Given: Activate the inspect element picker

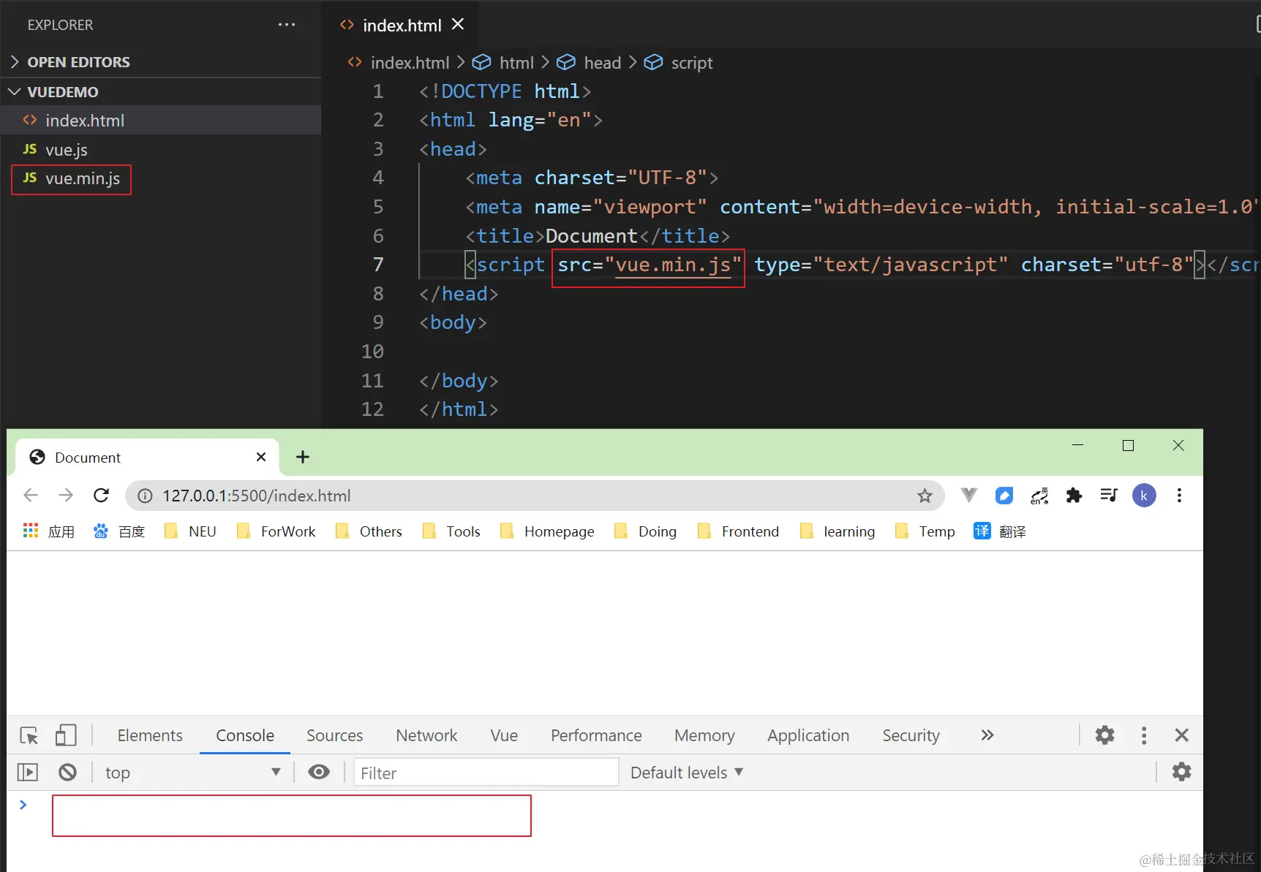Looking at the screenshot, I should (29, 735).
